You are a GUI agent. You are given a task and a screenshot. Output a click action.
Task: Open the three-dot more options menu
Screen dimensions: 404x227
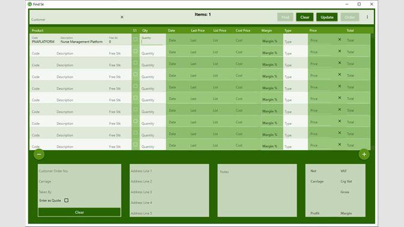point(367,17)
